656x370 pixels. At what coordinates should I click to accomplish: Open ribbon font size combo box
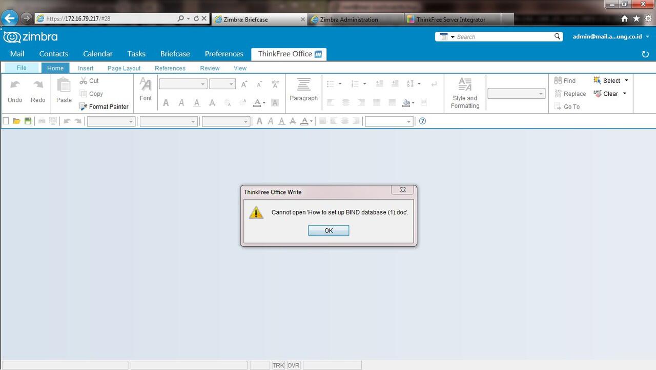[222, 84]
